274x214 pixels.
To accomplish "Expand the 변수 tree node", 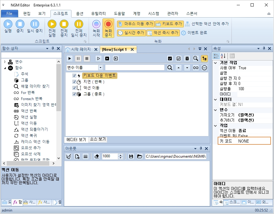I will (x=5, y=62).
